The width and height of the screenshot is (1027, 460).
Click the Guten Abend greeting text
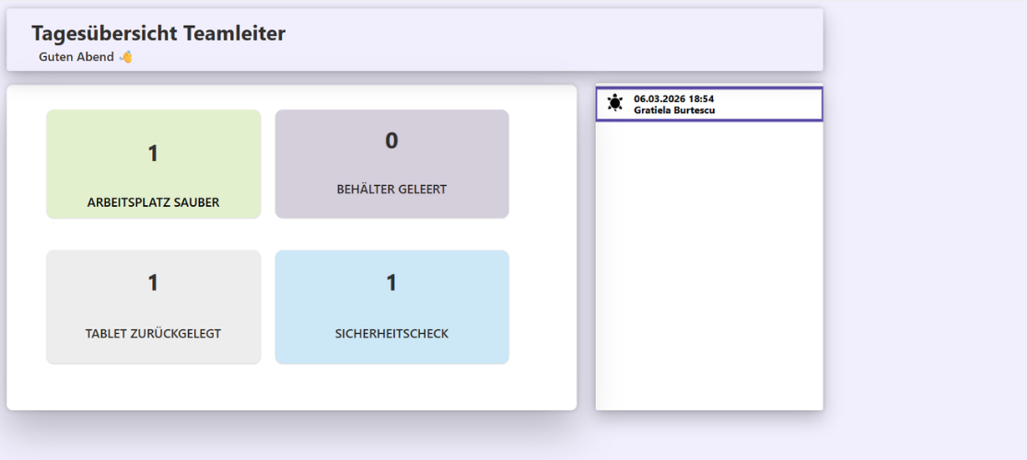(x=76, y=57)
